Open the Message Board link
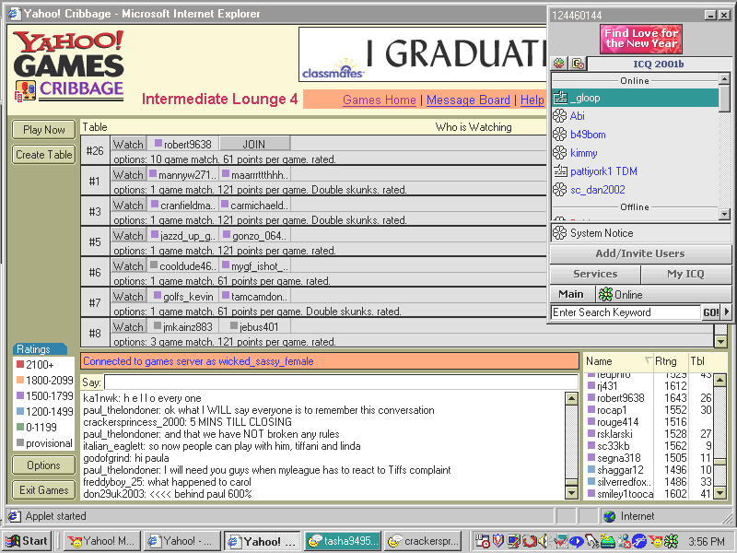The height and width of the screenshot is (553, 737). pos(468,100)
